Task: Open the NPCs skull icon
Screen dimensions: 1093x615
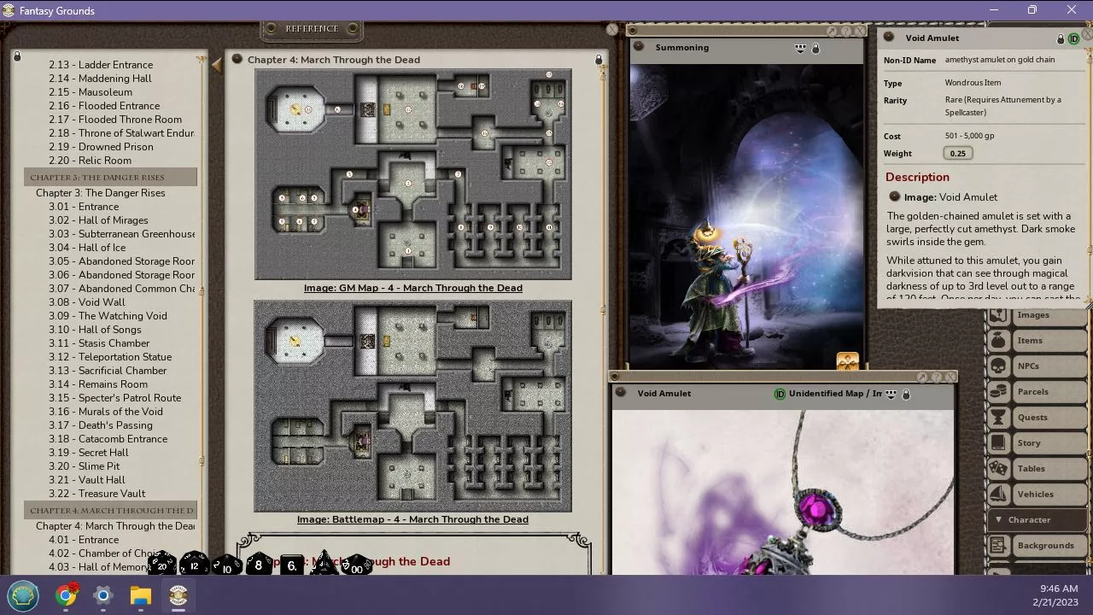Action: (x=997, y=366)
